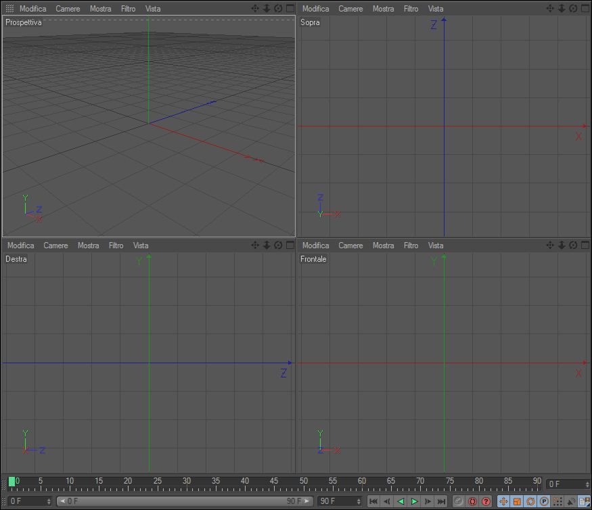Jump to start of animation

[x=373, y=501]
